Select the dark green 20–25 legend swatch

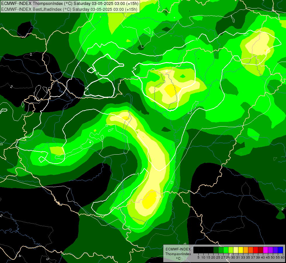pos(216,250)
